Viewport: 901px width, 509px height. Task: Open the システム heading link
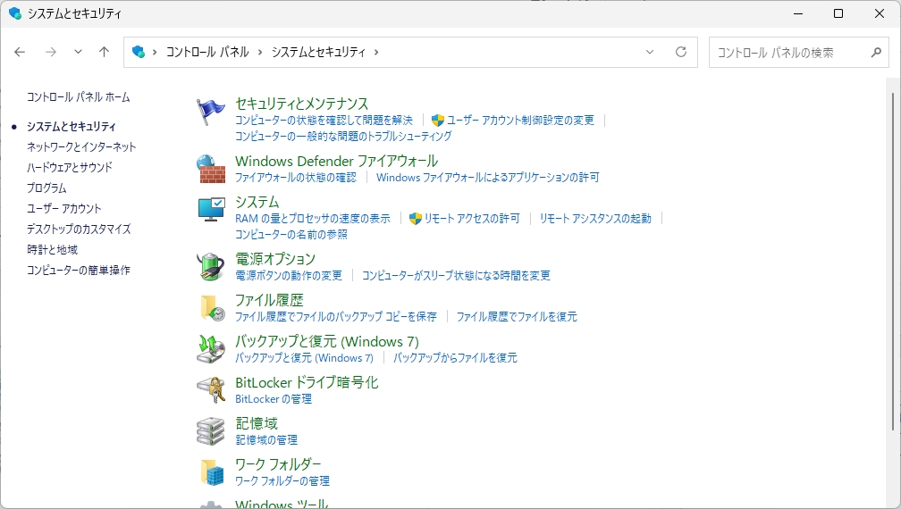257,202
